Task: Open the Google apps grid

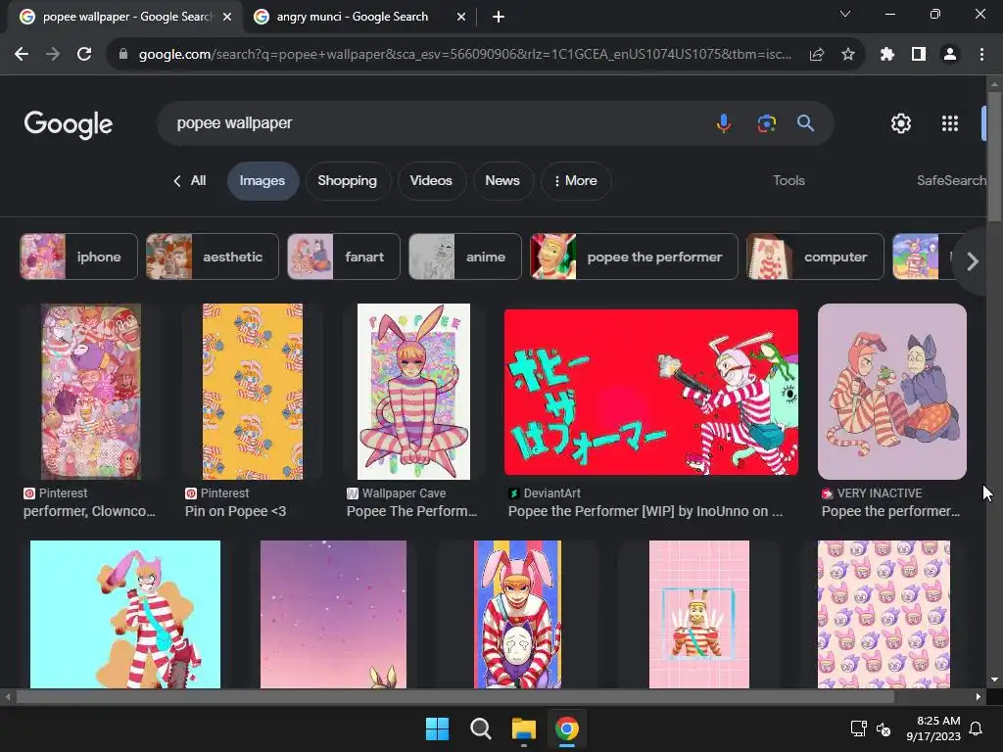Action: point(950,123)
